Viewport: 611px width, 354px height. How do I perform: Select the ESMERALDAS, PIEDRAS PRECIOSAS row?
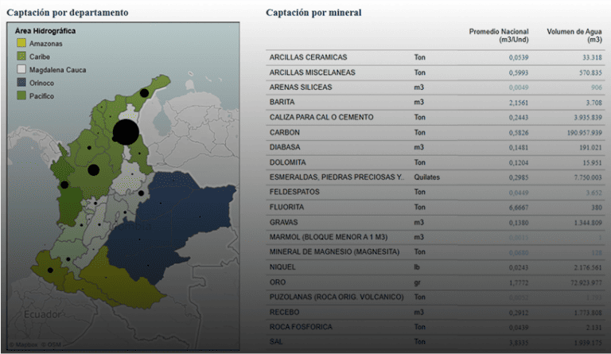pos(337,177)
